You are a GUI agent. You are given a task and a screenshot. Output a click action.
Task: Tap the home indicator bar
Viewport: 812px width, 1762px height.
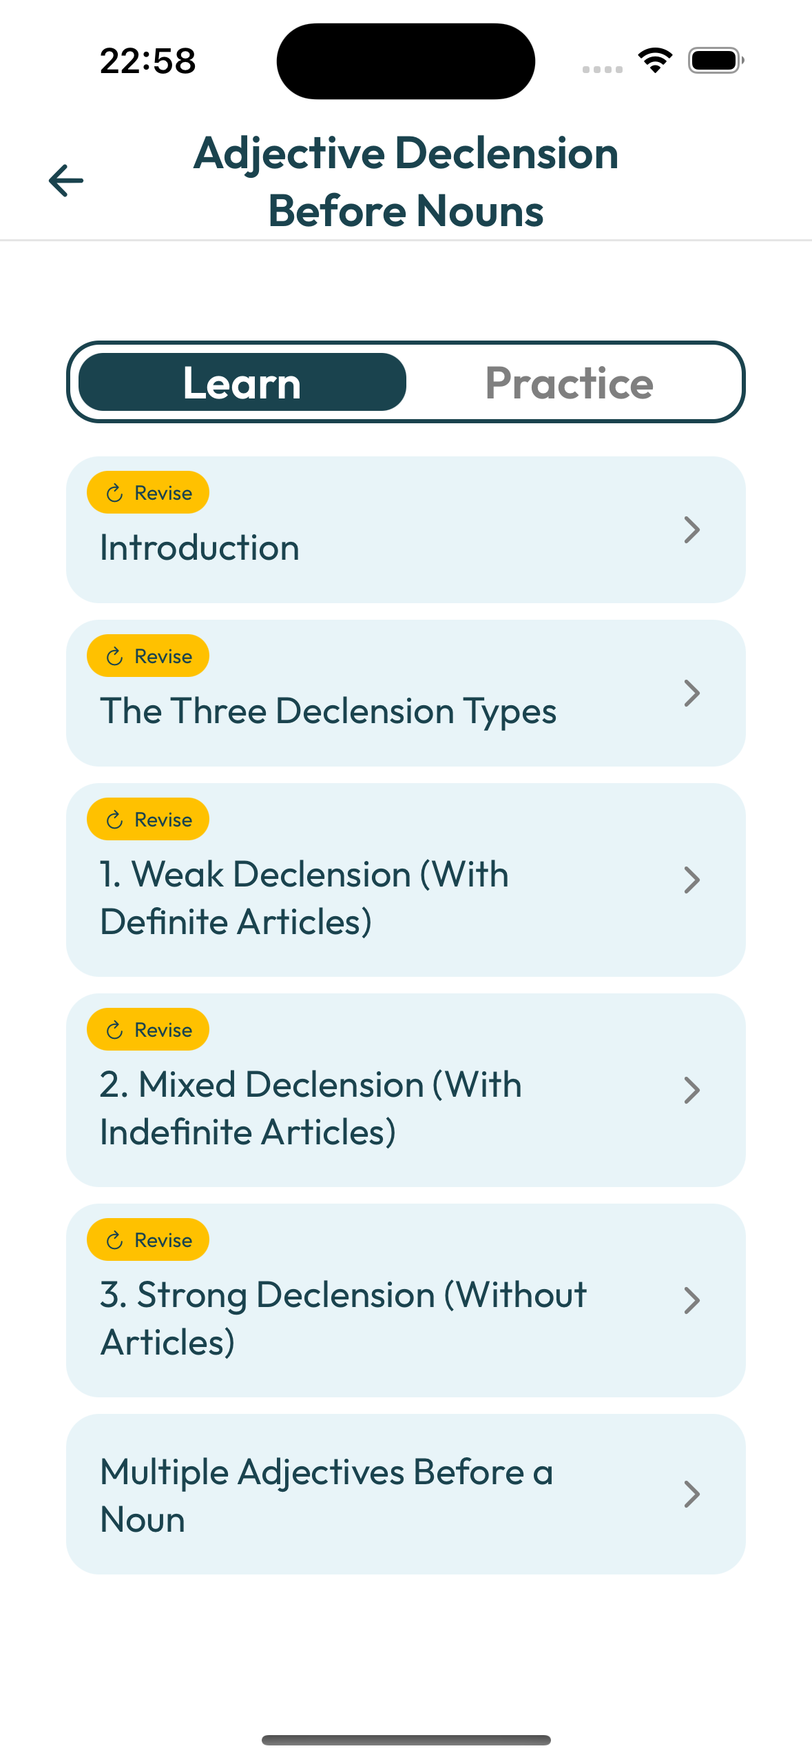coord(406,1740)
